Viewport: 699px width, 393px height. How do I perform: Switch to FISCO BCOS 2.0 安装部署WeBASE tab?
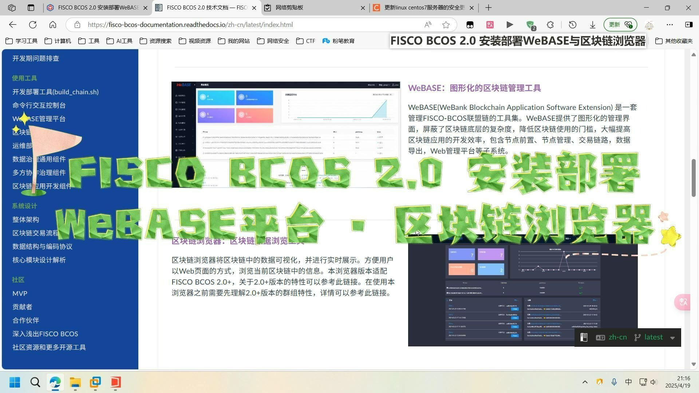coord(98,8)
